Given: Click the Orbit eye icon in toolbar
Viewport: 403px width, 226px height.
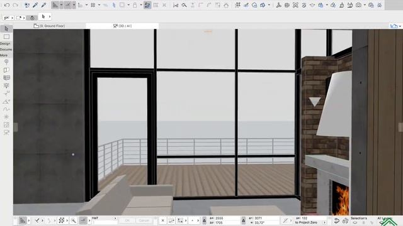Looking at the screenshot, I should pos(304,5).
